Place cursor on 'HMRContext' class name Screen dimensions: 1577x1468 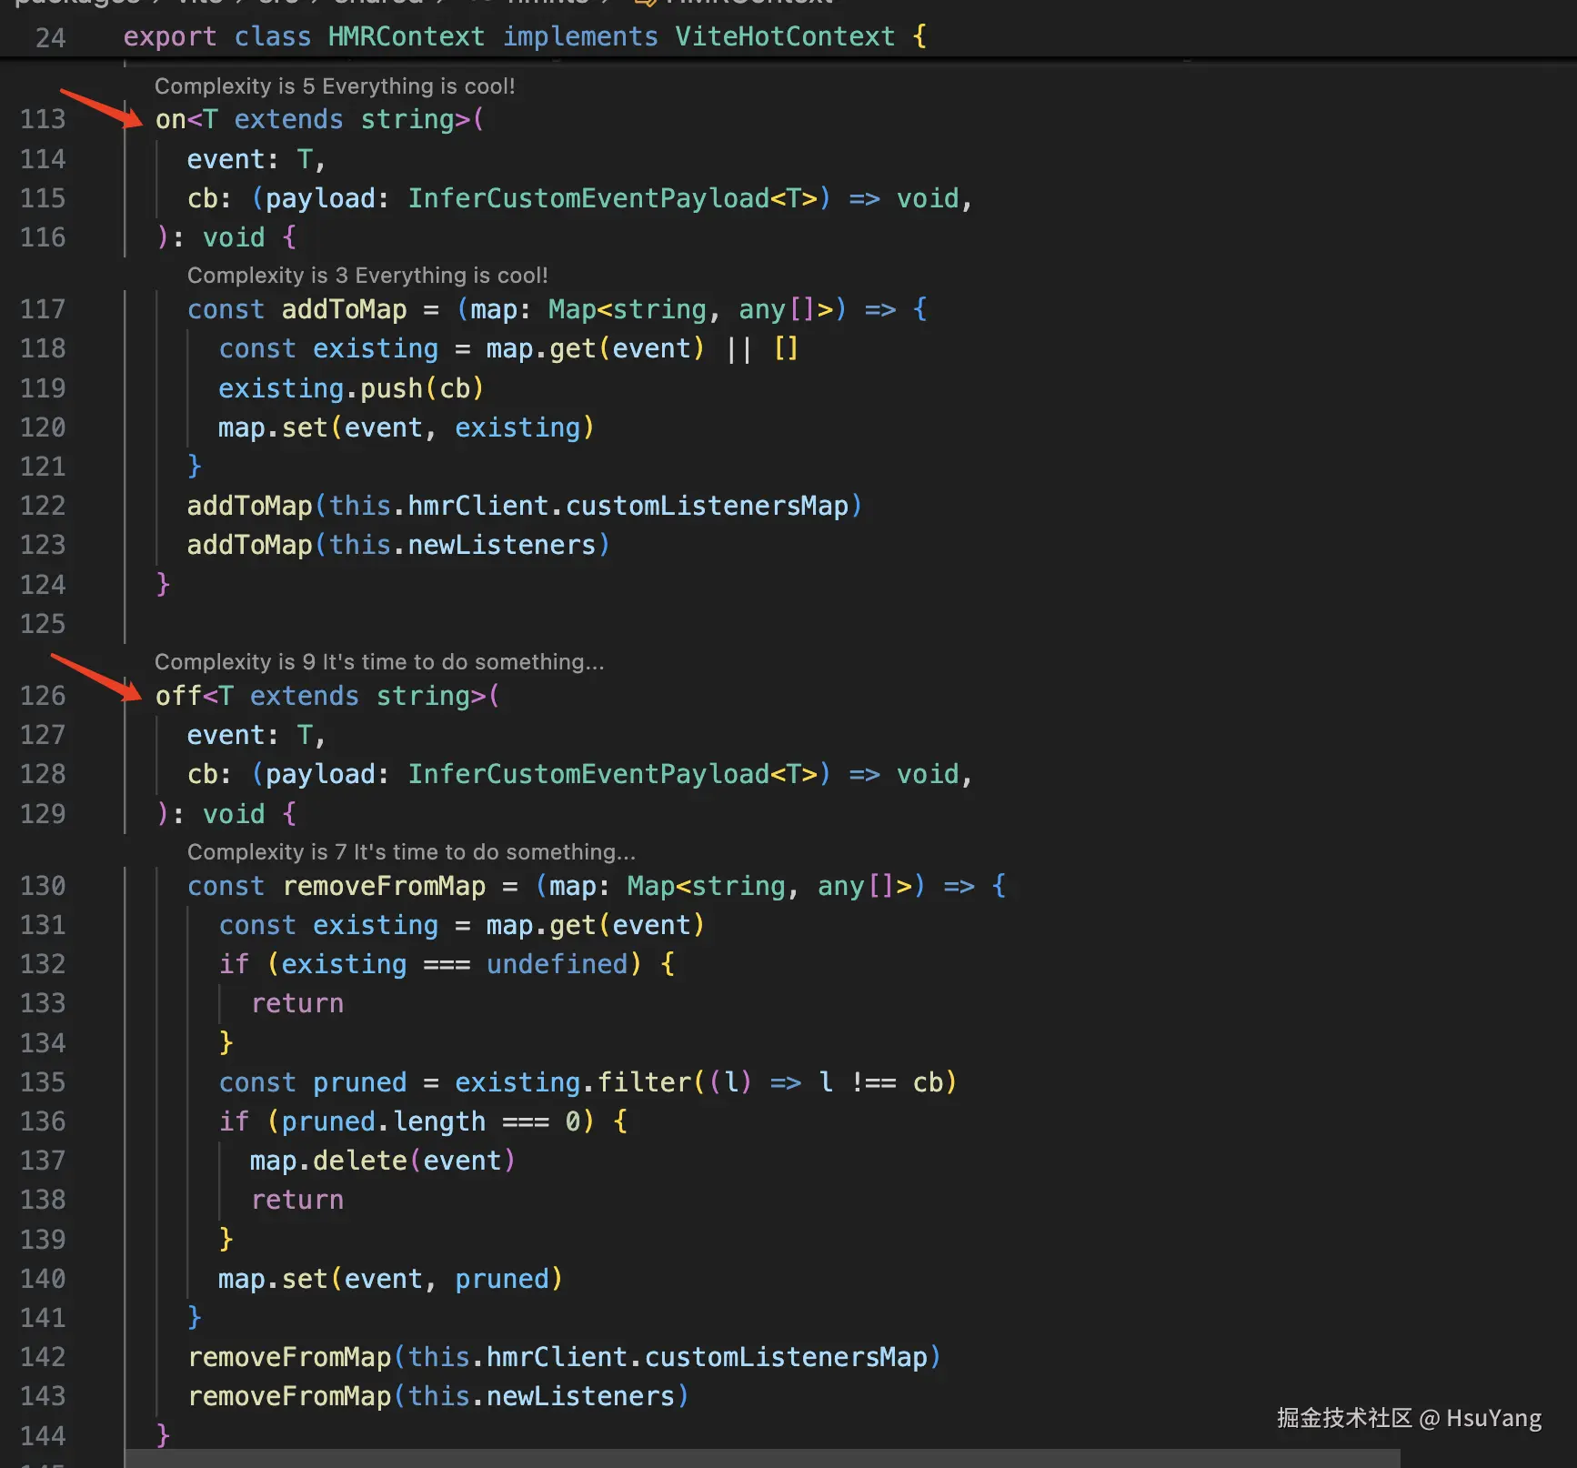coord(406,37)
